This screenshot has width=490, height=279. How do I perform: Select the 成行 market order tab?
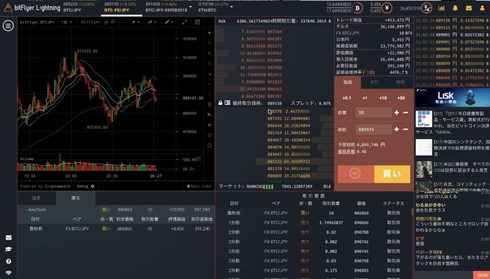(x=374, y=82)
